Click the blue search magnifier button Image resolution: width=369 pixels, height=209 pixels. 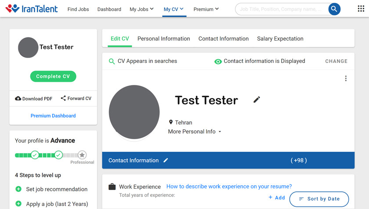(x=334, y=9)
